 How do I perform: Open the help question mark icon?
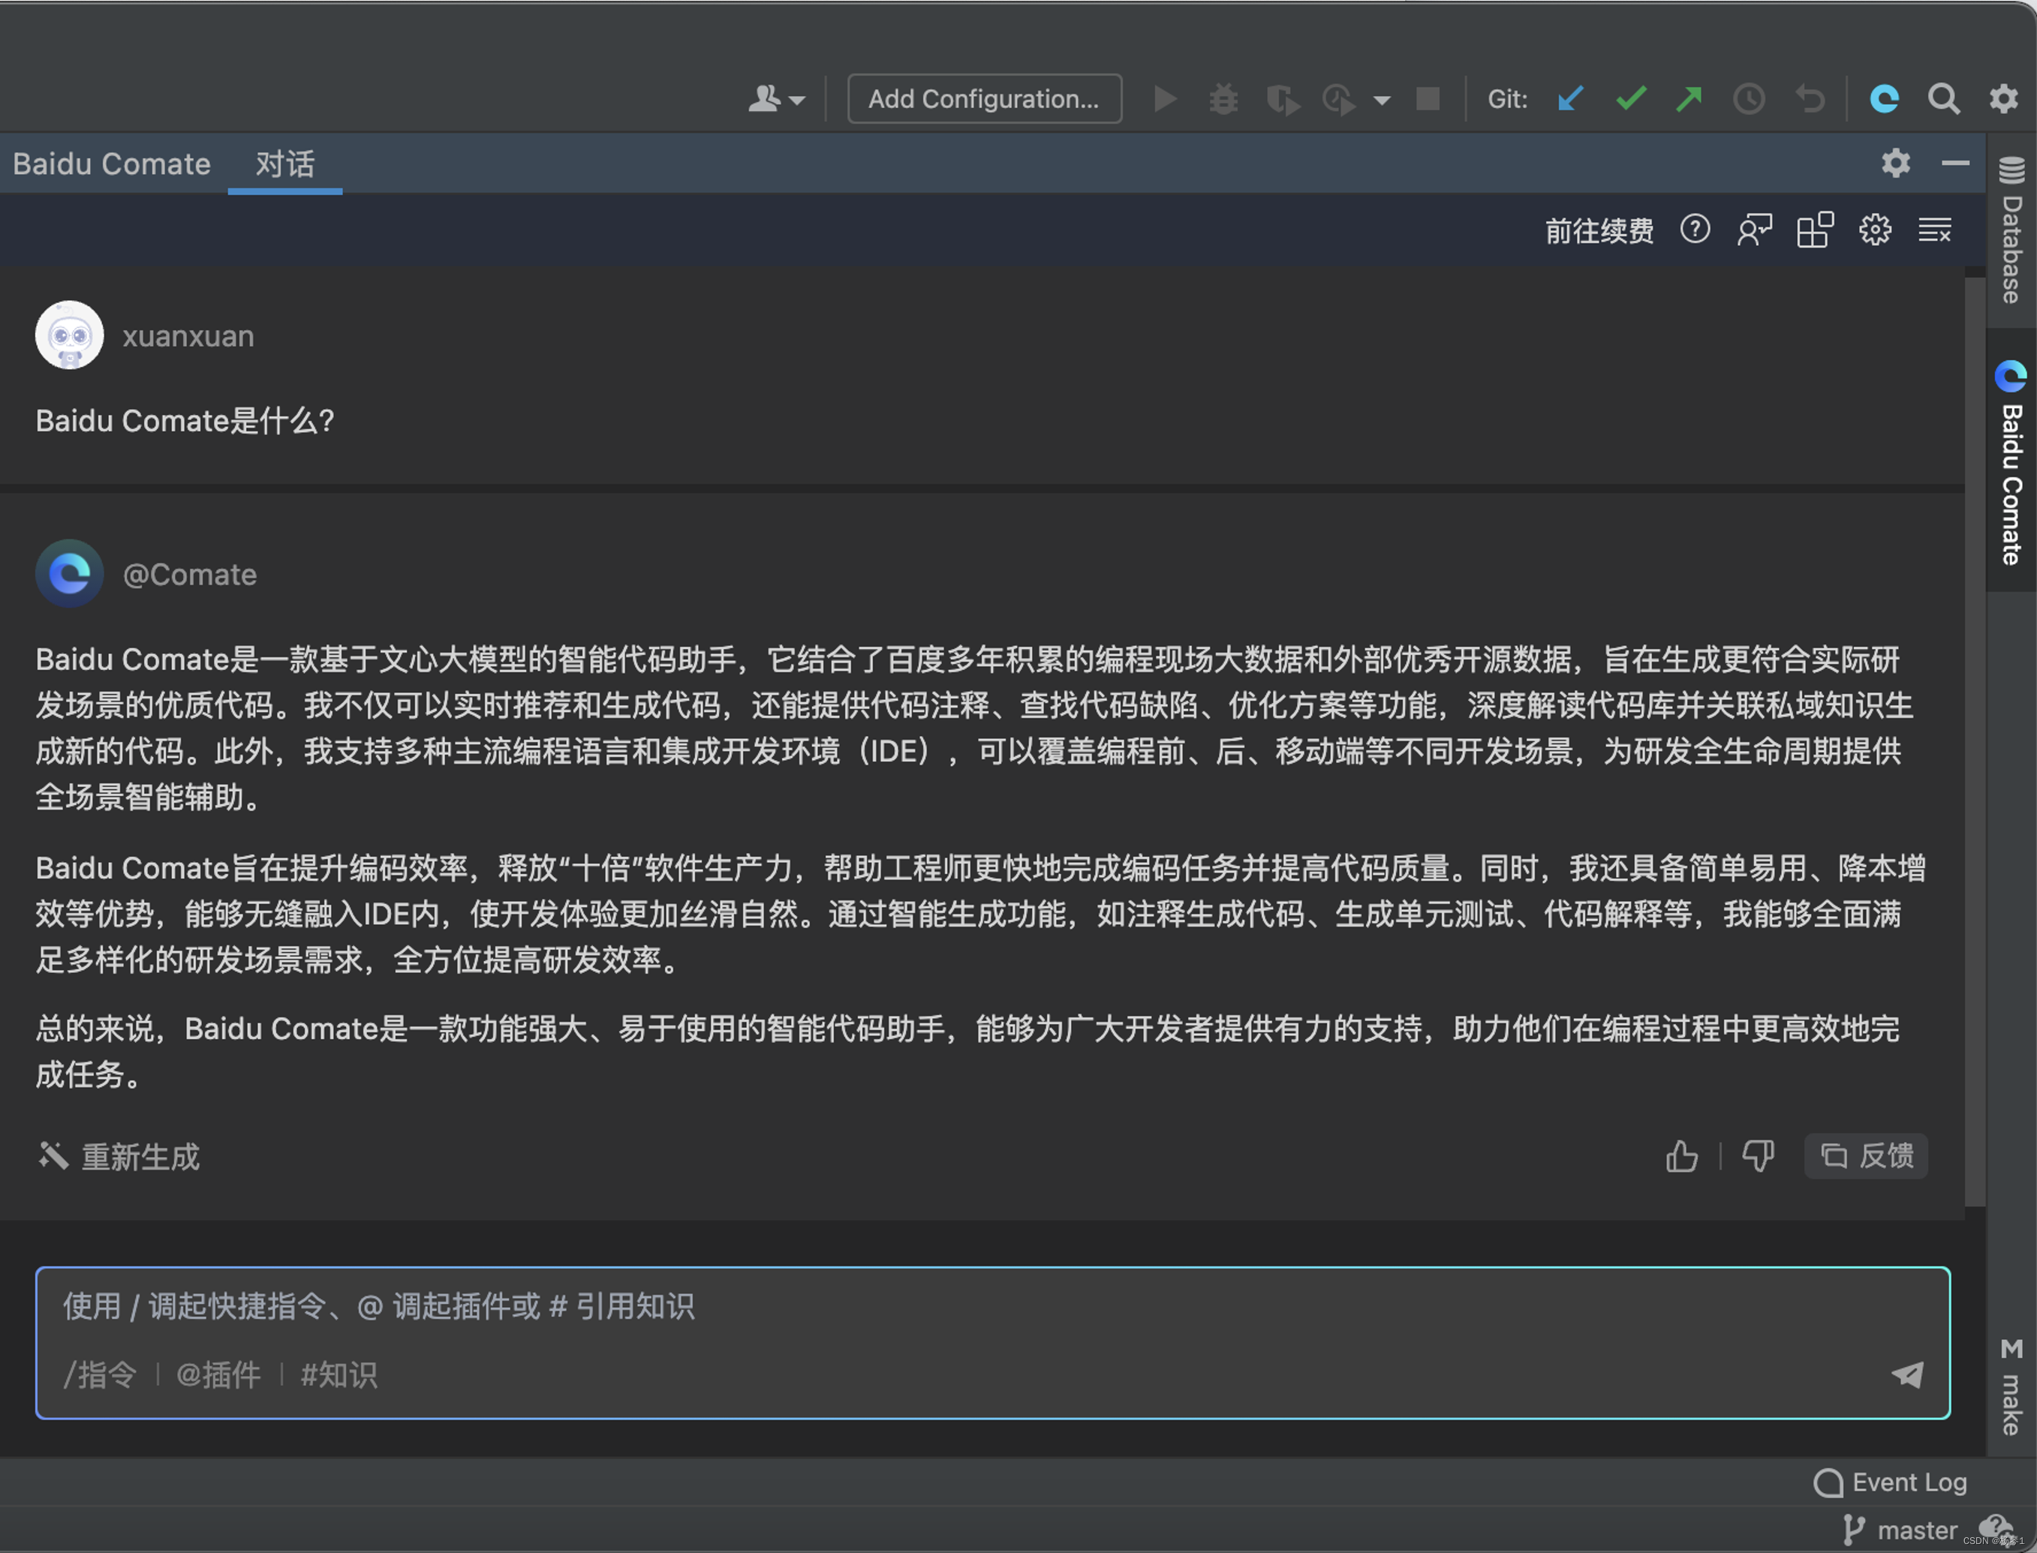[x=1694, y=230]
